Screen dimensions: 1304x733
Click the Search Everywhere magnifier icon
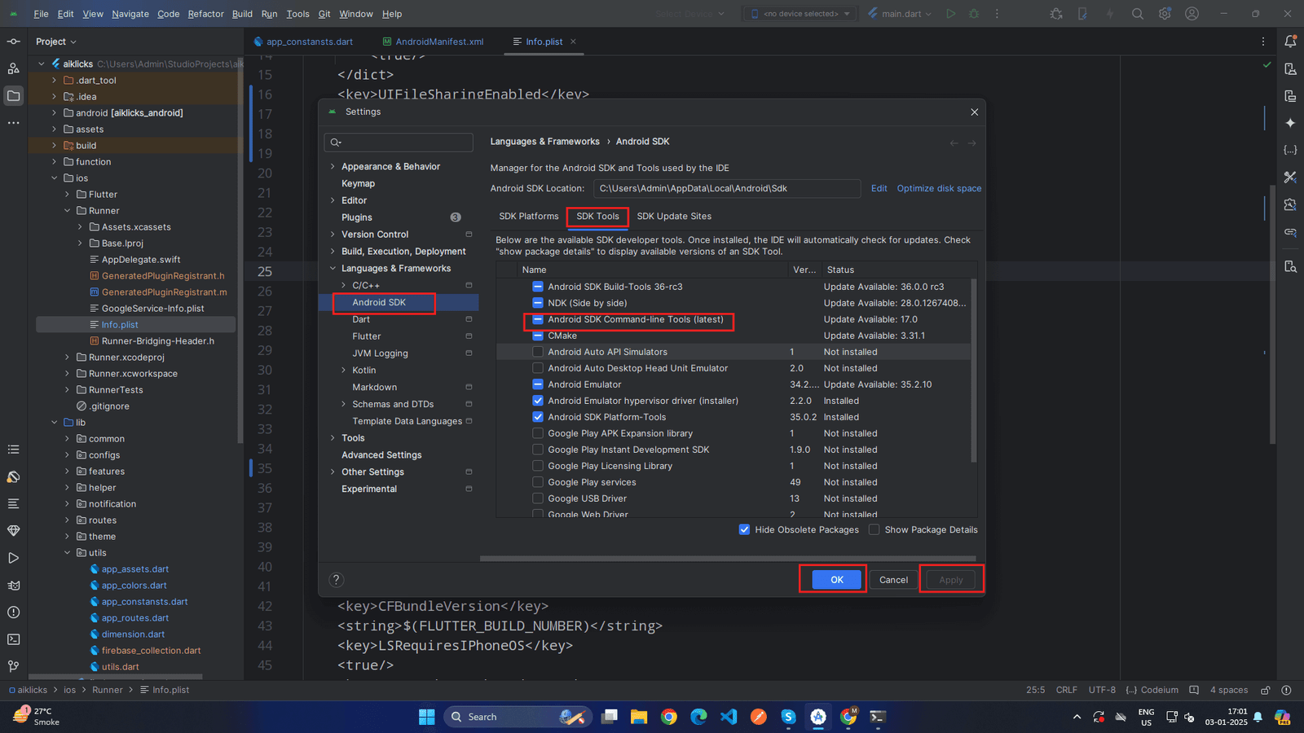1138,14
